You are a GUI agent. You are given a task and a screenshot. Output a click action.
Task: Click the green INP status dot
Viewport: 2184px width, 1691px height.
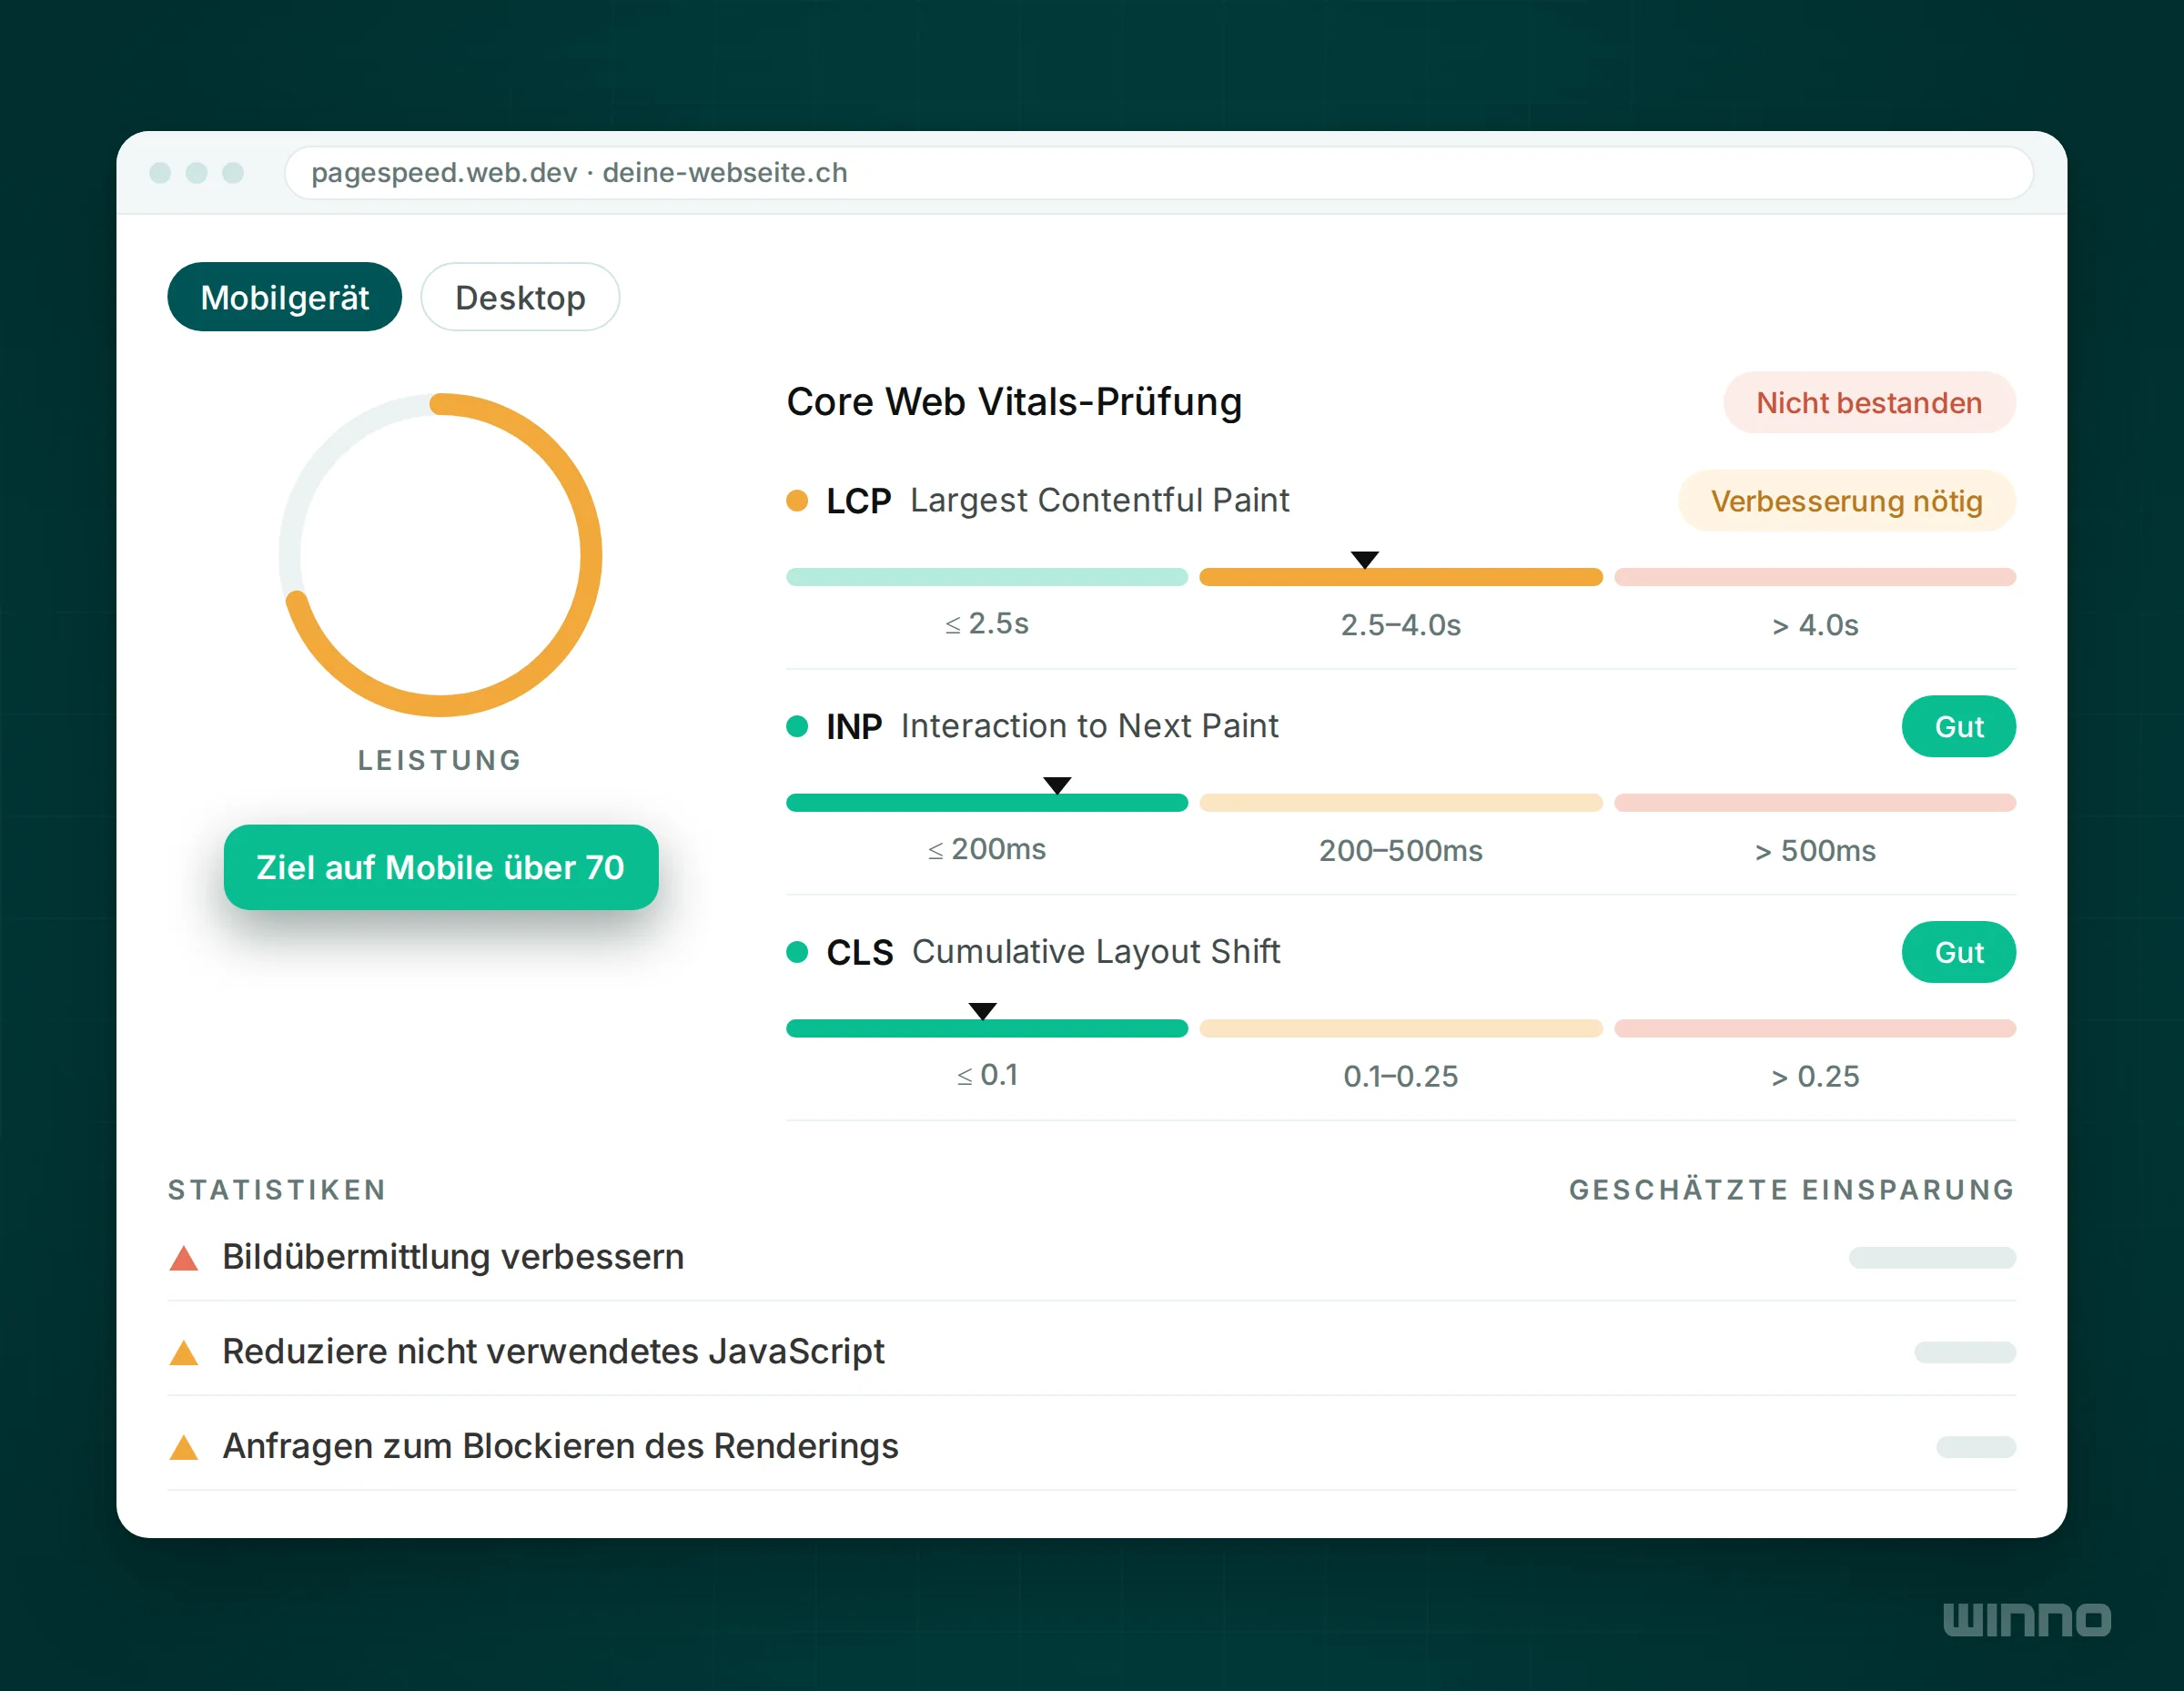(x=797, y=727)
